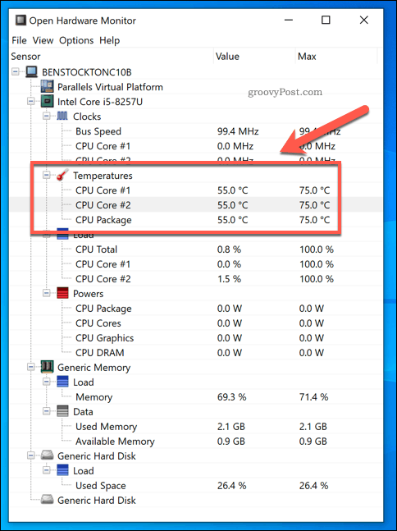Collapse the Generic Memory node

31,367
